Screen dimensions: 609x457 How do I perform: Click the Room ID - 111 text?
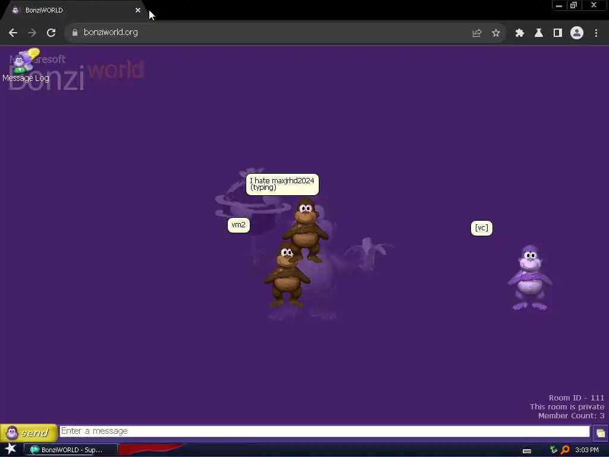pos(576,398)
